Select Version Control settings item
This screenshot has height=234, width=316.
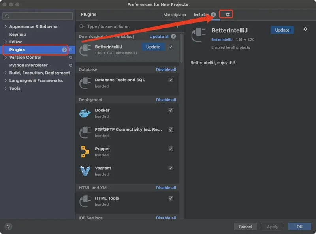pos(25,57)
